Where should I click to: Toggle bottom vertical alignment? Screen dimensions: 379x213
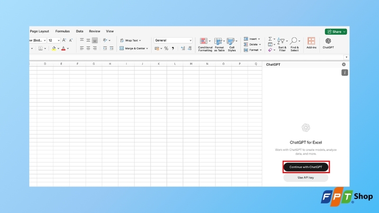pyautogui.click(x=95, y=40)
